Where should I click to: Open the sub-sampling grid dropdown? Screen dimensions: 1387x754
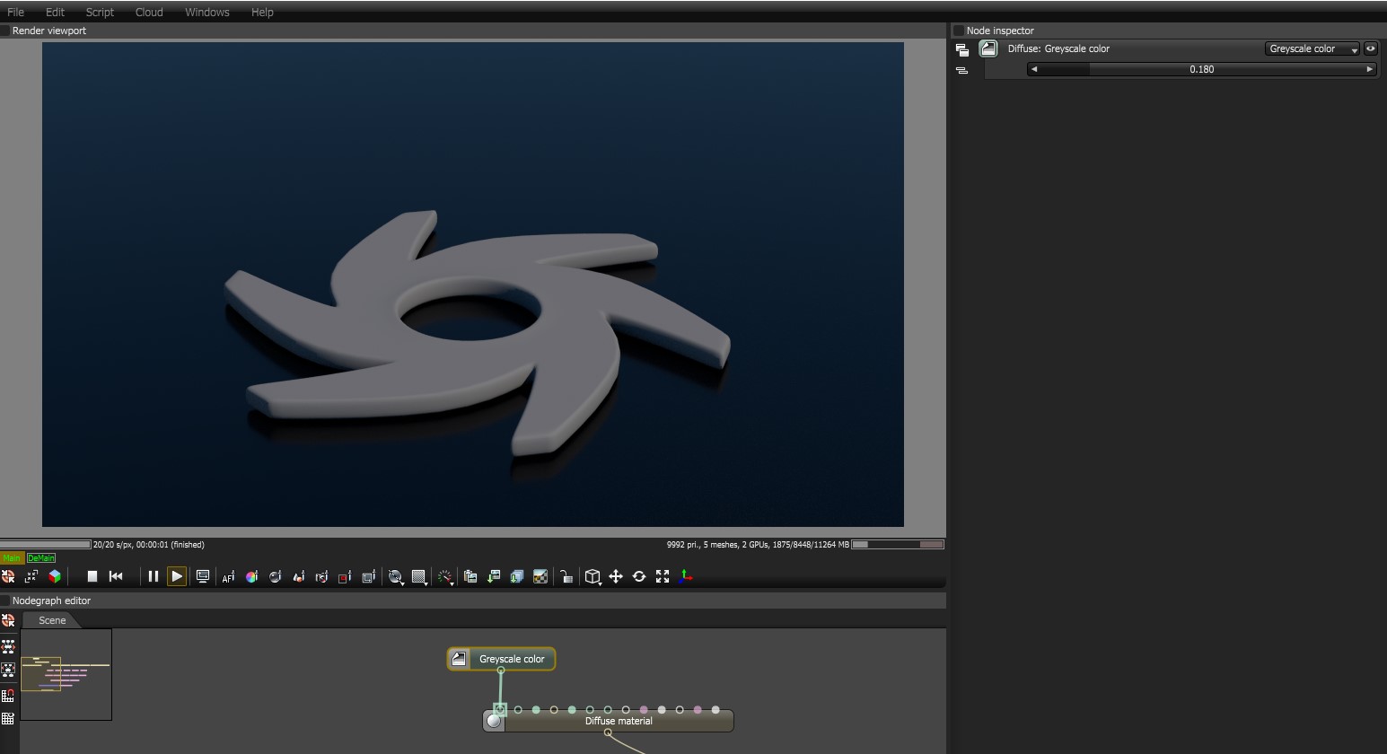pos(419,577)
